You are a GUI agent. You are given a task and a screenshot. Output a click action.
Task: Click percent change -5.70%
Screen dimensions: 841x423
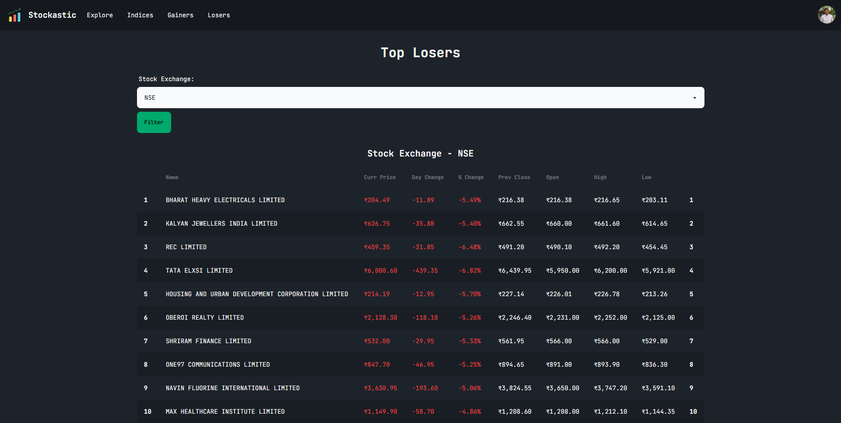click(470, 294)
